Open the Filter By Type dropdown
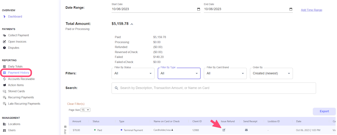This screenshot has width=337, height=135. pyautogui.click(x=179, y=73)
